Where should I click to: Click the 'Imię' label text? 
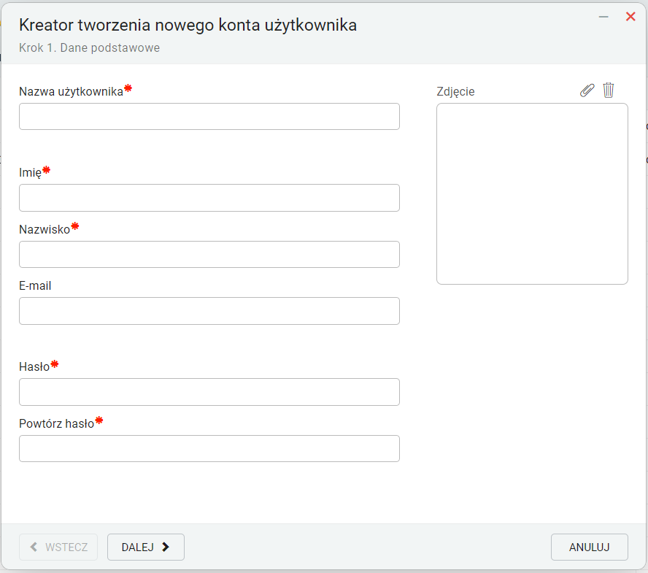coord(30,173)
